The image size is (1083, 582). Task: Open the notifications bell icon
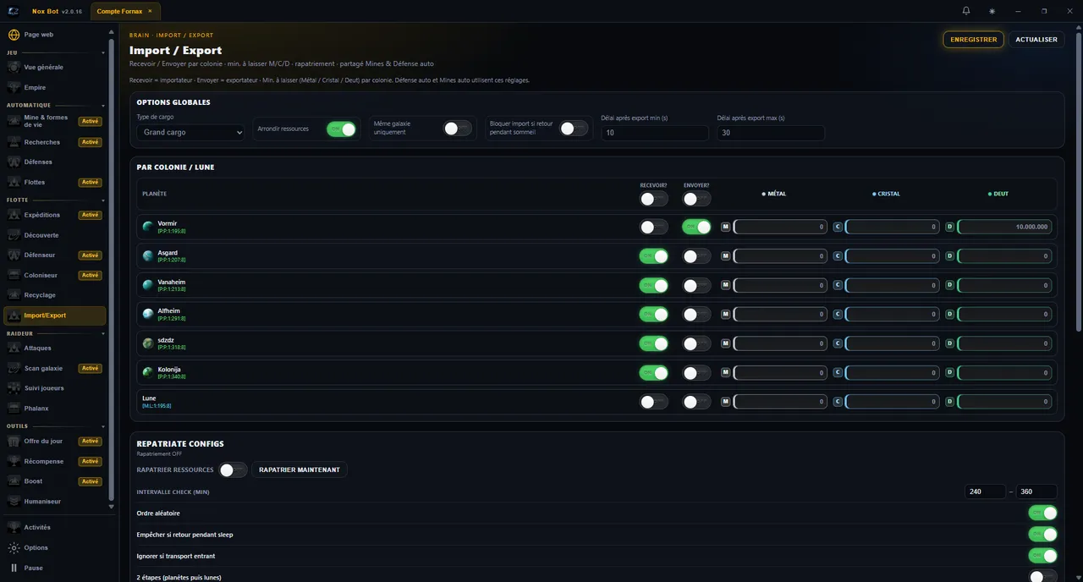[966, 11]
